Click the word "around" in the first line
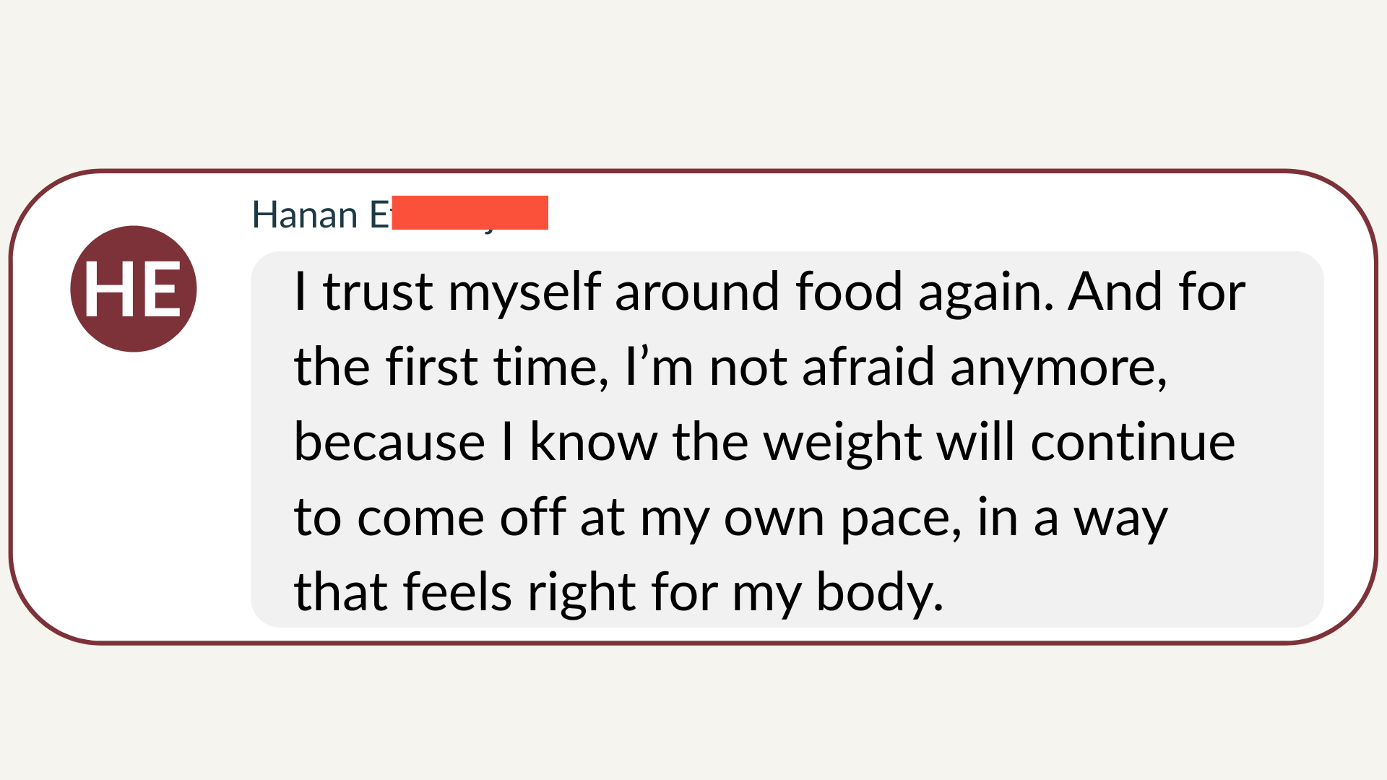The image size is (1387, 780). pyautogui.click(x=697, y=292)
